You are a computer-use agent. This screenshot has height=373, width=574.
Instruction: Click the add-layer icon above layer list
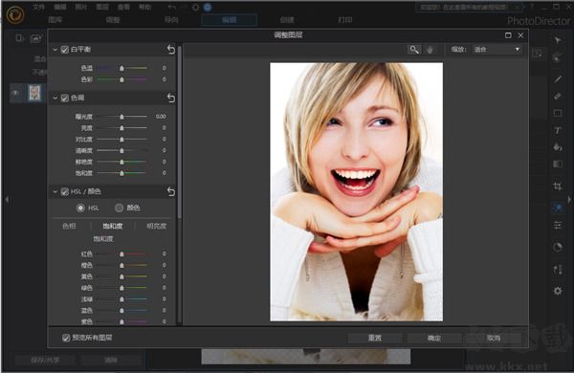tap(19, 38)
